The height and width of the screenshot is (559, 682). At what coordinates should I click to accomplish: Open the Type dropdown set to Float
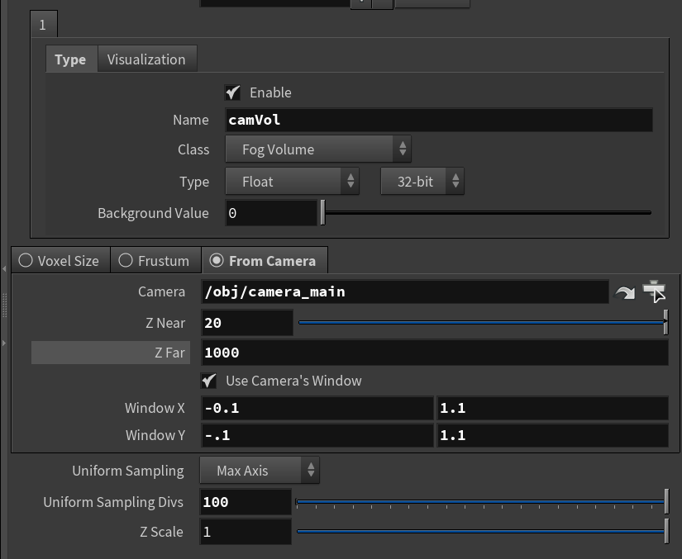point(292,182)
